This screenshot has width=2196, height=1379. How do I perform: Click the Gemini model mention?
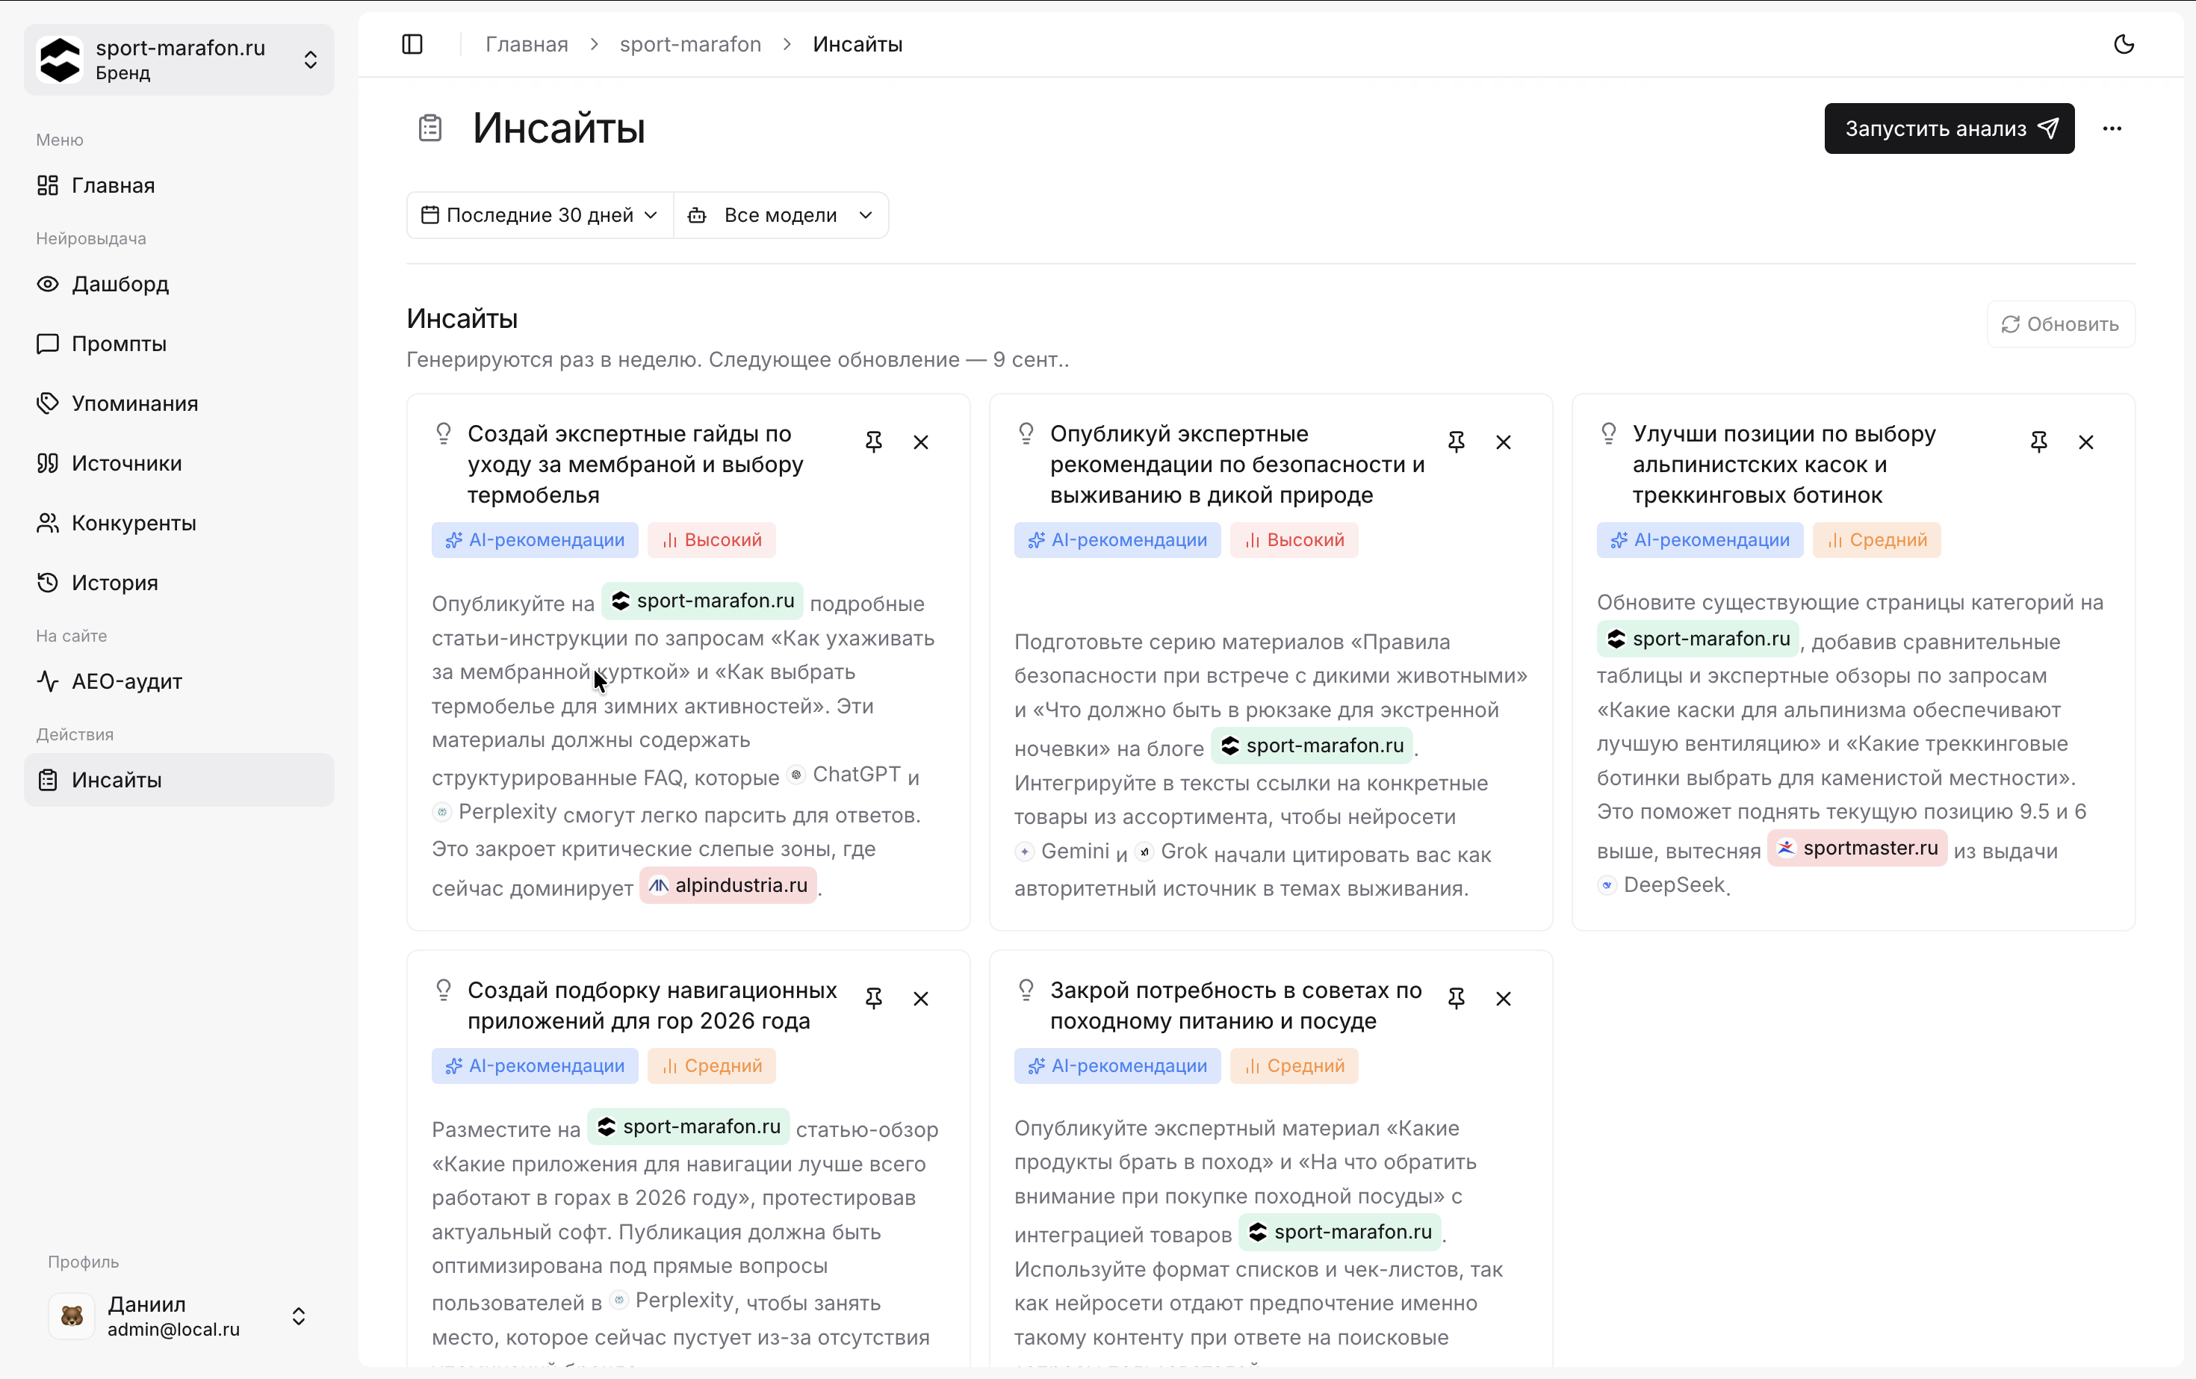(x=1062, y=851)
